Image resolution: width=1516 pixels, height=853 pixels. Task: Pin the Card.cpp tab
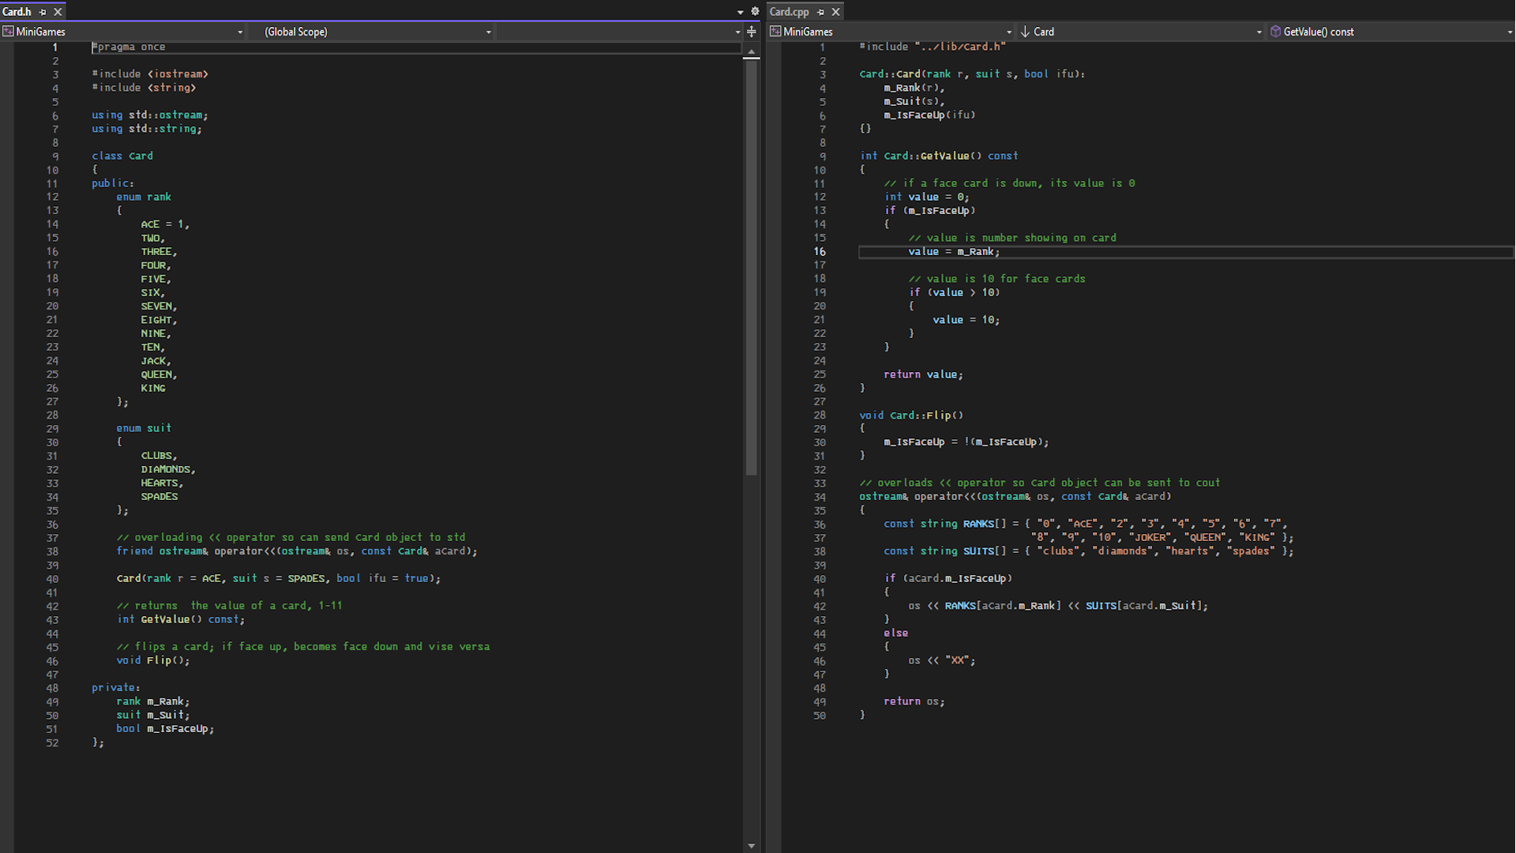click(x=820, y=12)
